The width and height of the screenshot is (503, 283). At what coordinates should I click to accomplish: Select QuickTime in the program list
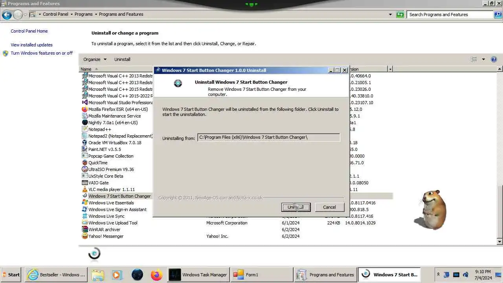[x=98, y=163]
